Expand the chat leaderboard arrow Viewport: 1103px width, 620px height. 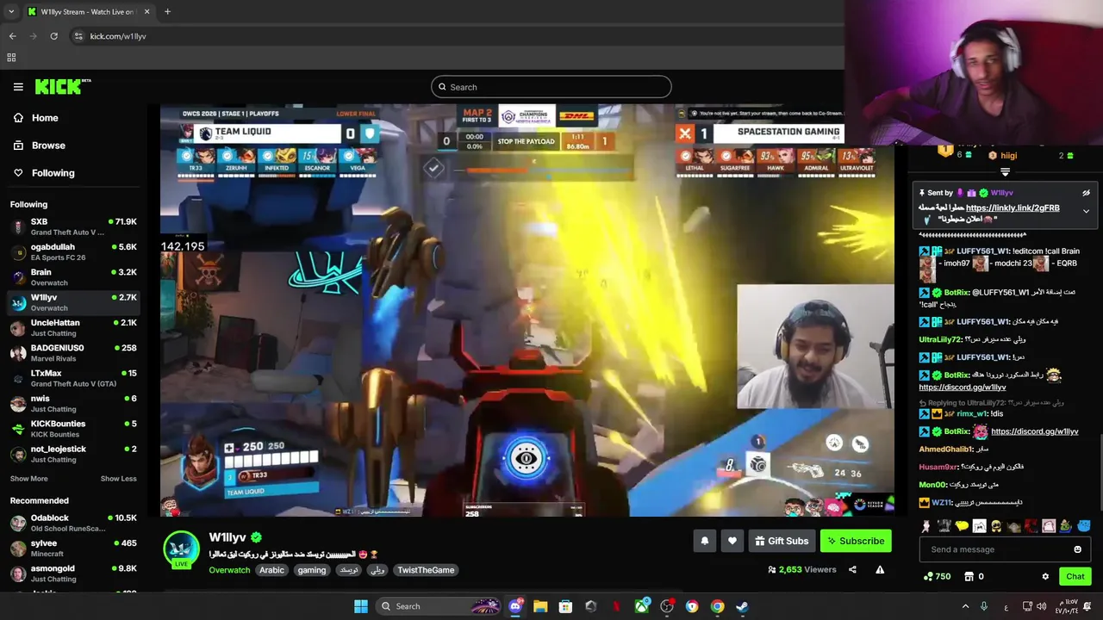pyautogui.click(x=1005, y=172)
